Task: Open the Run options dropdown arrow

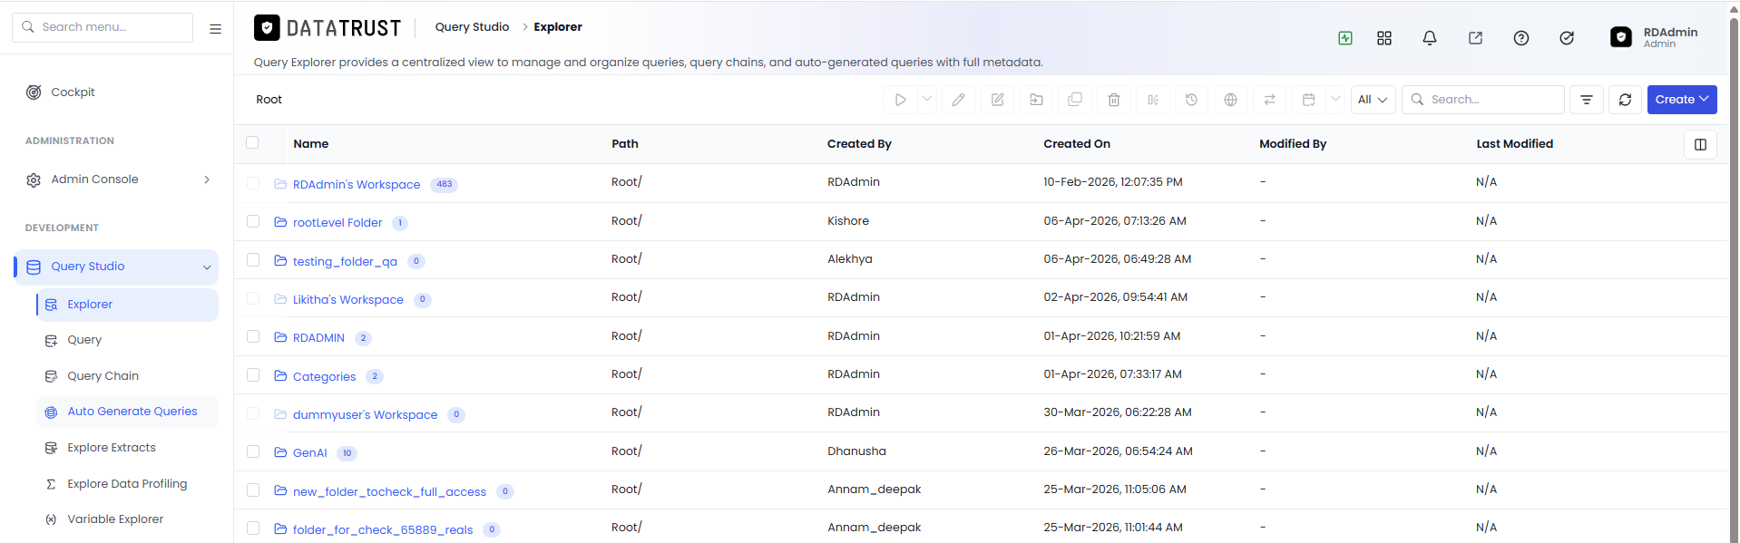Action: pyautogui.click(x=926, y=100)
